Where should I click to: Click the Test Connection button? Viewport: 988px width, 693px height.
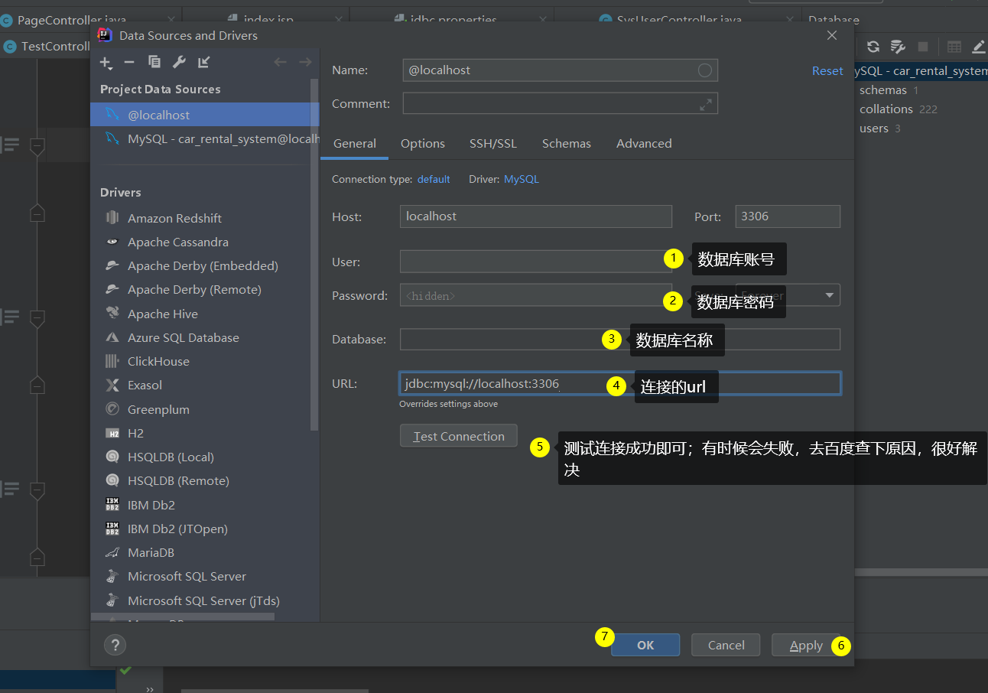pyautogui.click(x=459, y=436)
